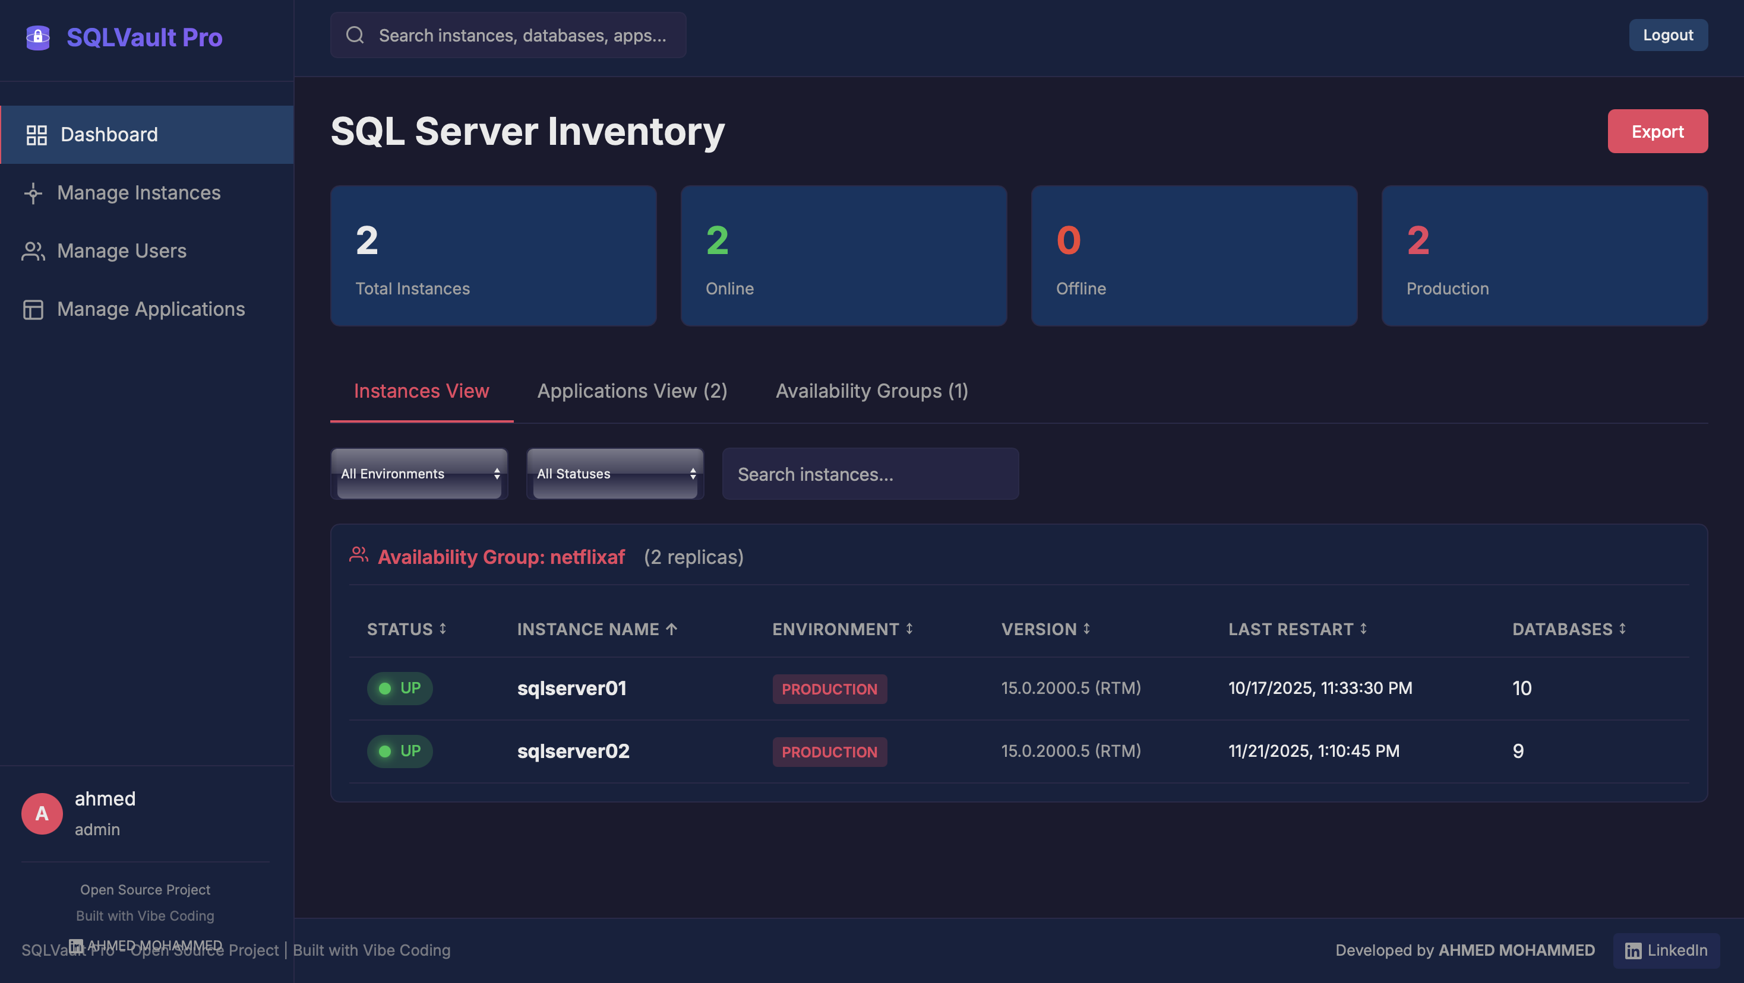Click the Availability Group netflixaf people icon
The height and width of the screenshot is (983, 1744).
(x=359, y=556)
